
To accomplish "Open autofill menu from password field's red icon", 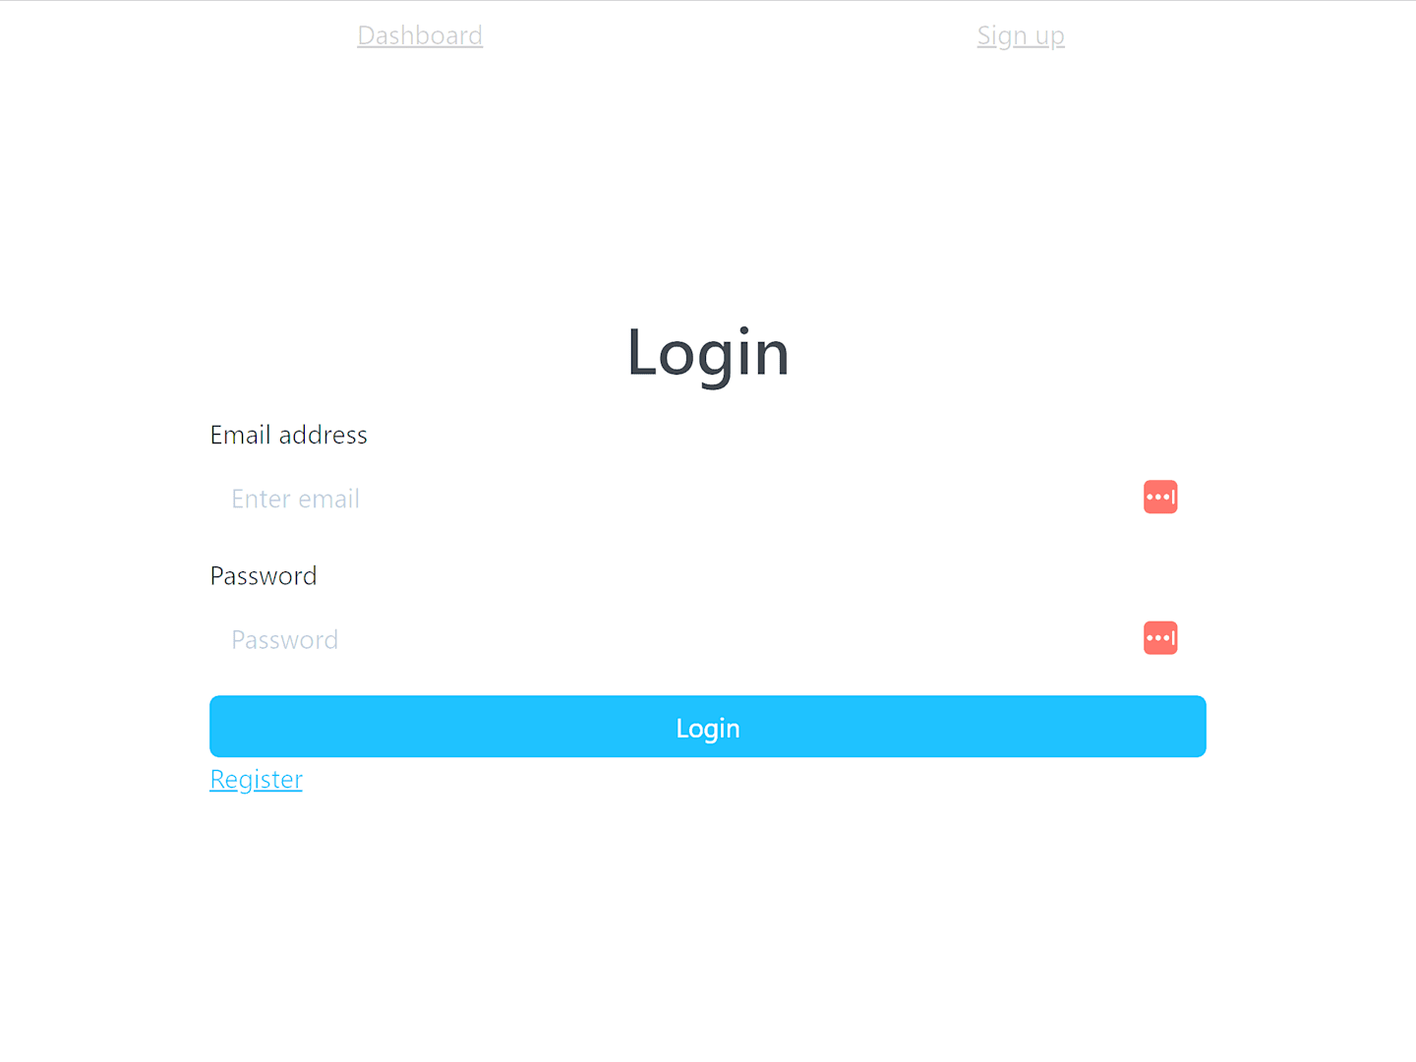I will tap(1160, 638).
